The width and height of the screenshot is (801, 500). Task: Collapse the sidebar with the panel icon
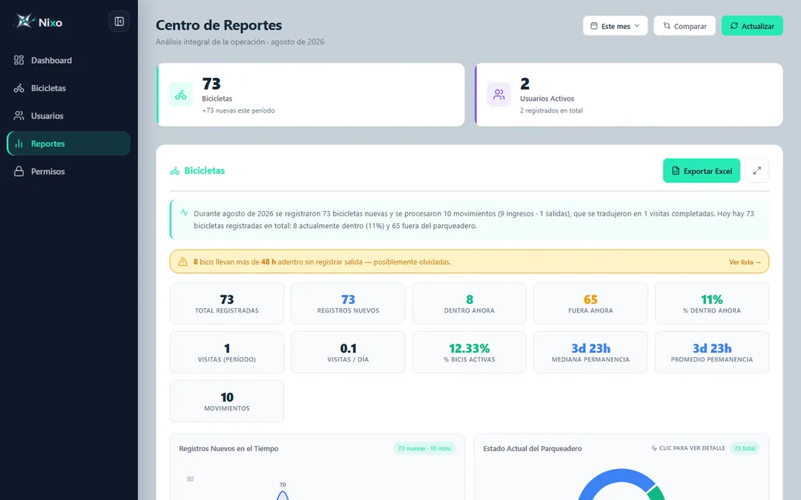tap(119, 21)
